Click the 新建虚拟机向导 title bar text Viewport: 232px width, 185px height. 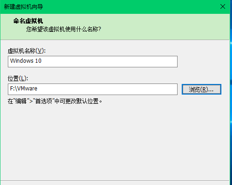click(x=24, y=7)
